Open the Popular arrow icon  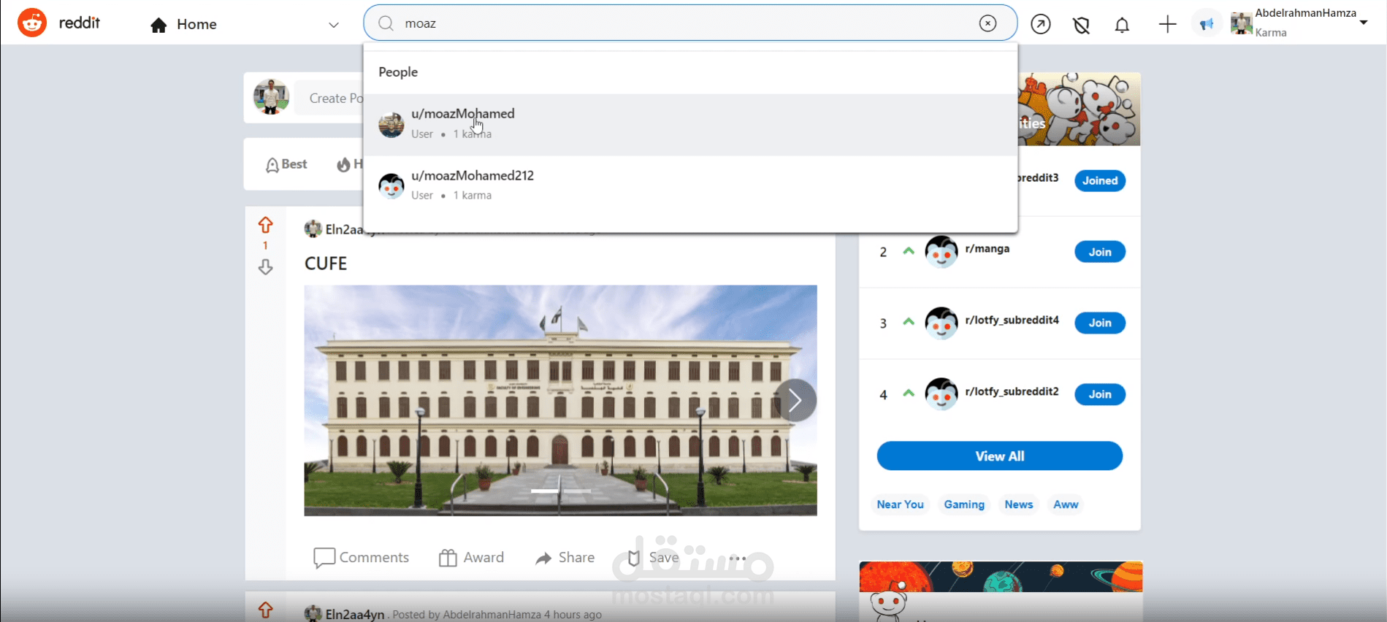(x=1041, y=24)
